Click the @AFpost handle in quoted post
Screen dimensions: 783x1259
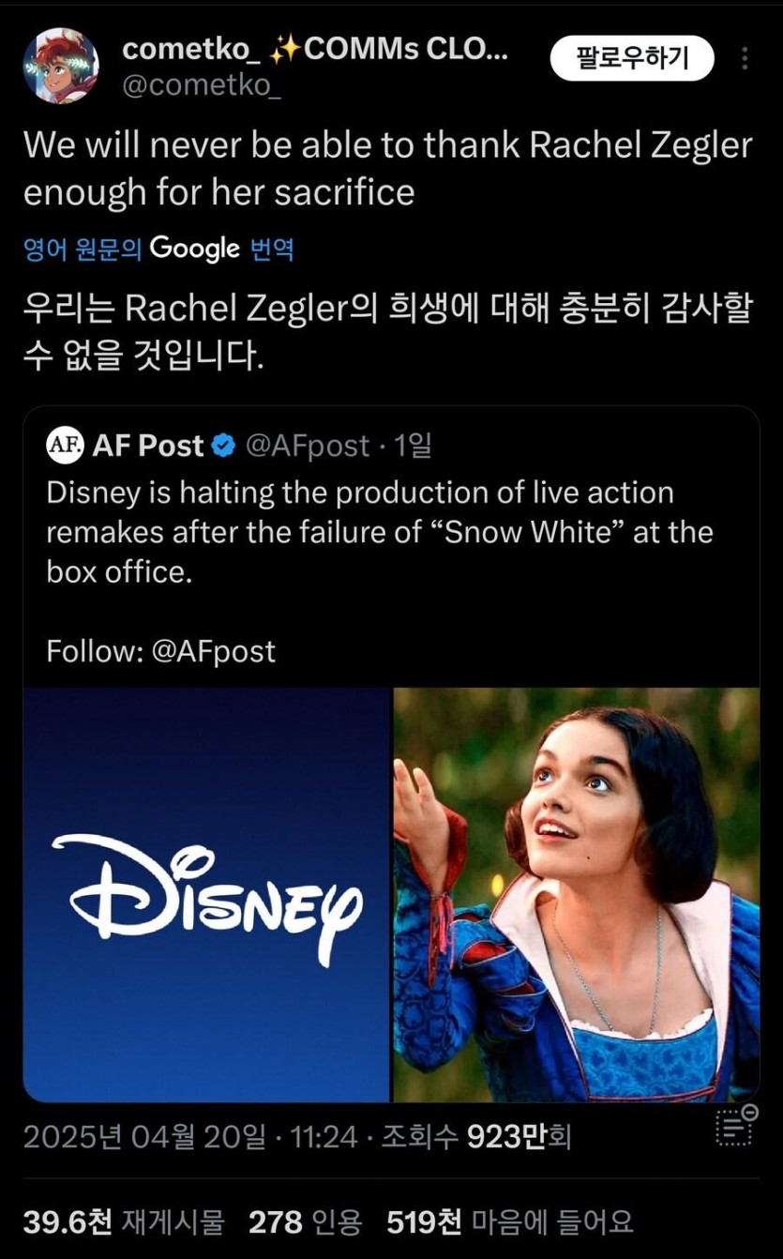pos(308,446)
